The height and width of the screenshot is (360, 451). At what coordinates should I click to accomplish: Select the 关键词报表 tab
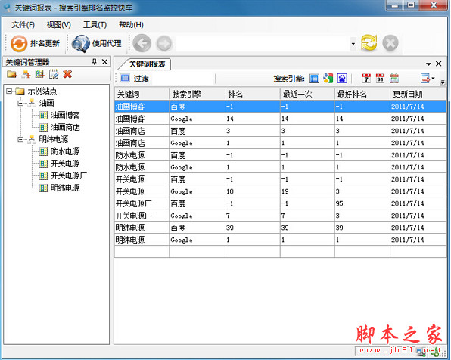tap(147, 64)
